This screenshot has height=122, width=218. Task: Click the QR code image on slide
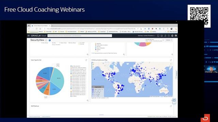click(x=199, y=16)
